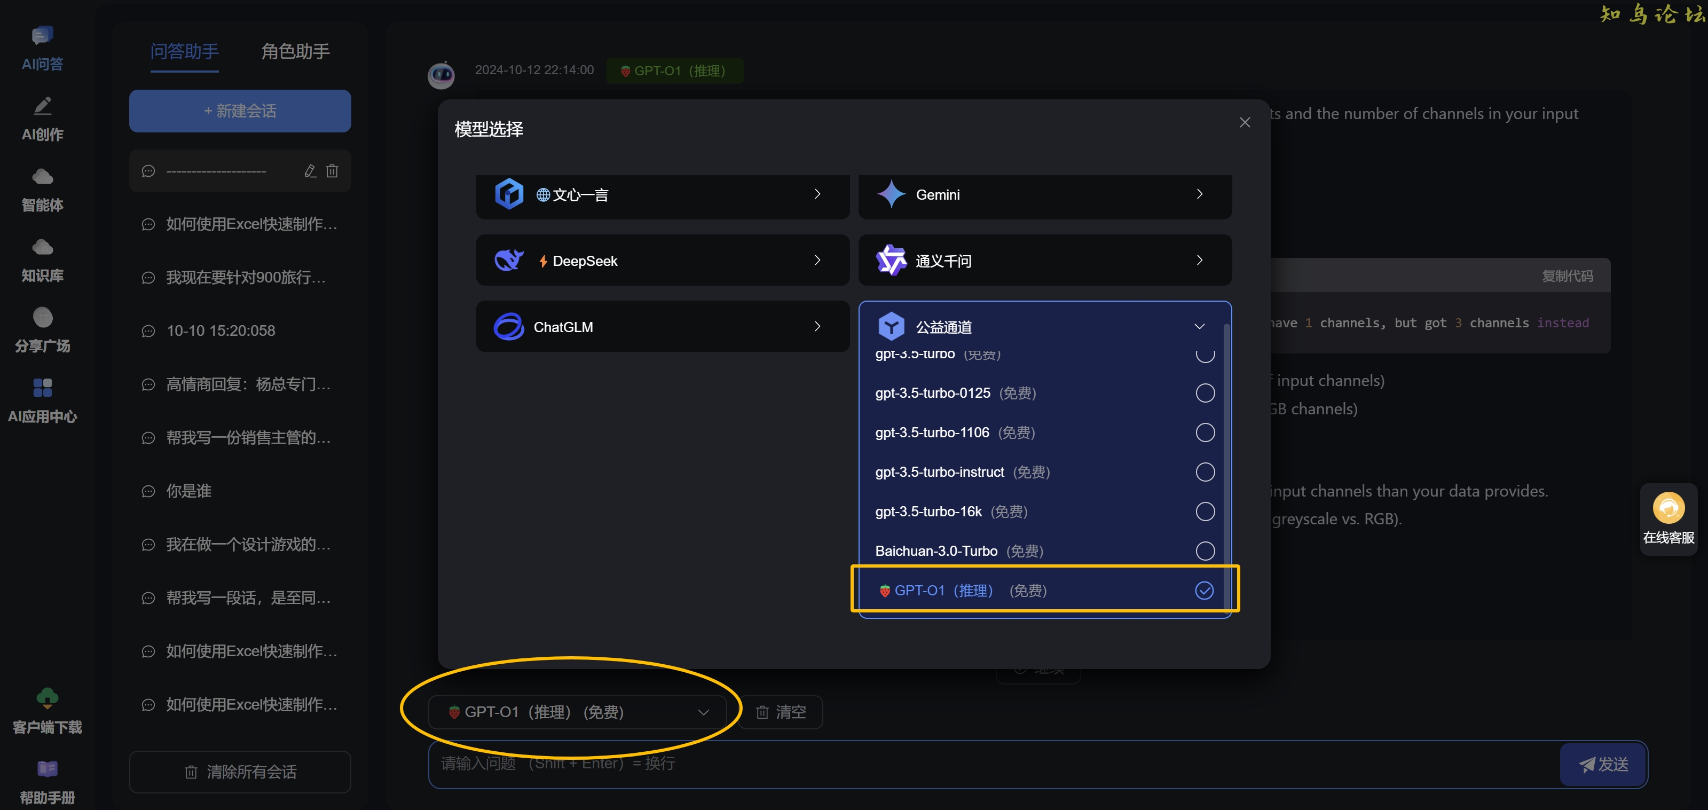This screenshot has height=810, width=1708.
Task: Open the 分享广场 sidebar icon
Action: (x=42, y=318)
